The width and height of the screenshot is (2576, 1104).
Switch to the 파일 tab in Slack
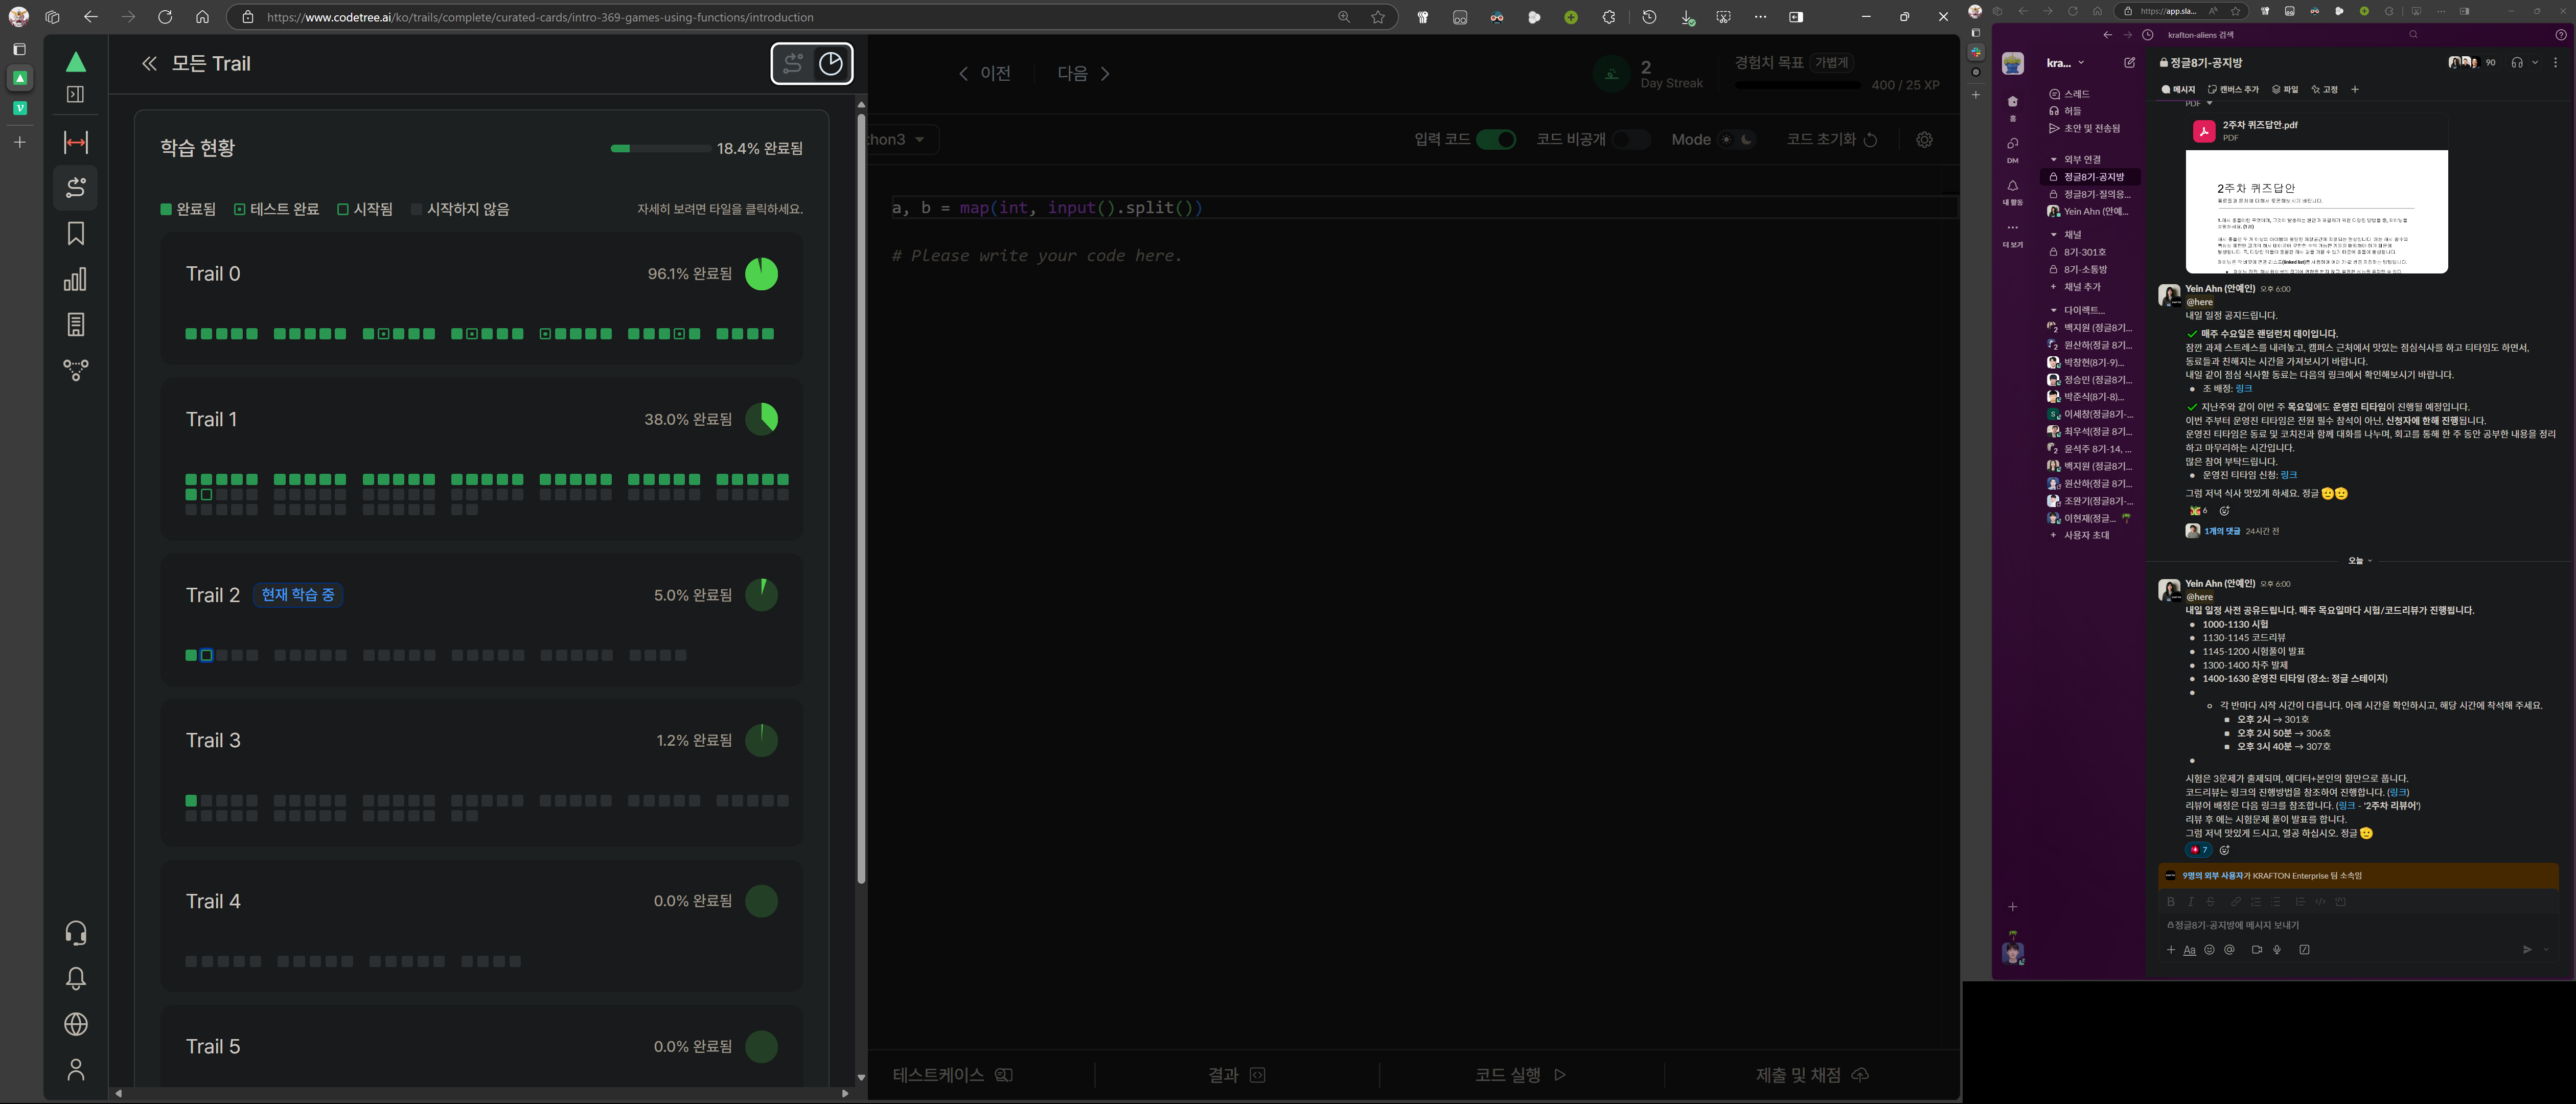click(x=2285, y=90)
